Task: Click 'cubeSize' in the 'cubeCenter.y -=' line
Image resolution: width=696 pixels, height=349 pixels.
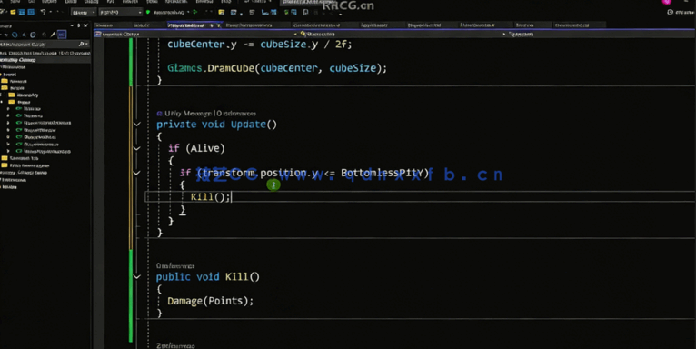Action: (x=283, y=45)
